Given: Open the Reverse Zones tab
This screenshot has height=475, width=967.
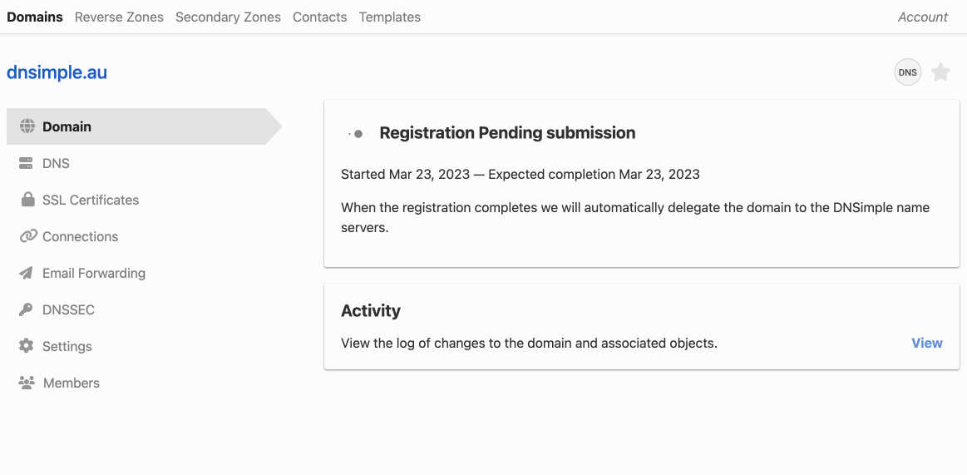Looking at the screenshot, I should [119, 17].
